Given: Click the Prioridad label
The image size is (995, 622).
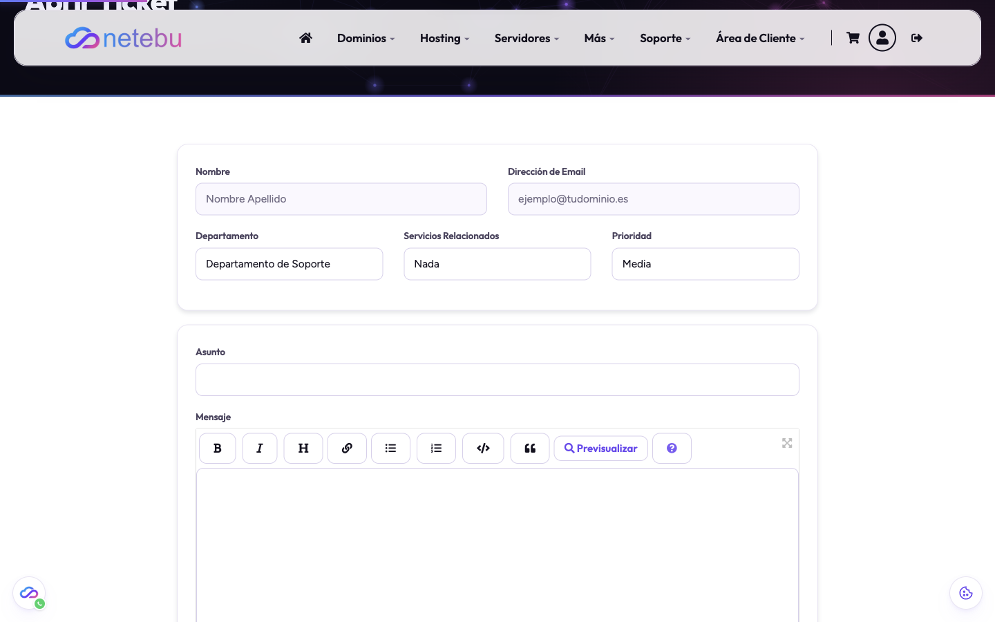Looking at the screenshot, I should pyautogui.click(x=632, y=236).
